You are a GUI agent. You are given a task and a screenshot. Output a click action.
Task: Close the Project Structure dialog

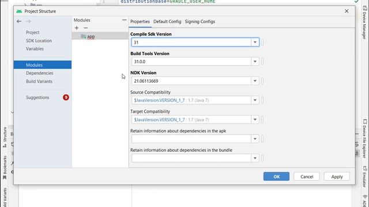[x=347, y=11]
